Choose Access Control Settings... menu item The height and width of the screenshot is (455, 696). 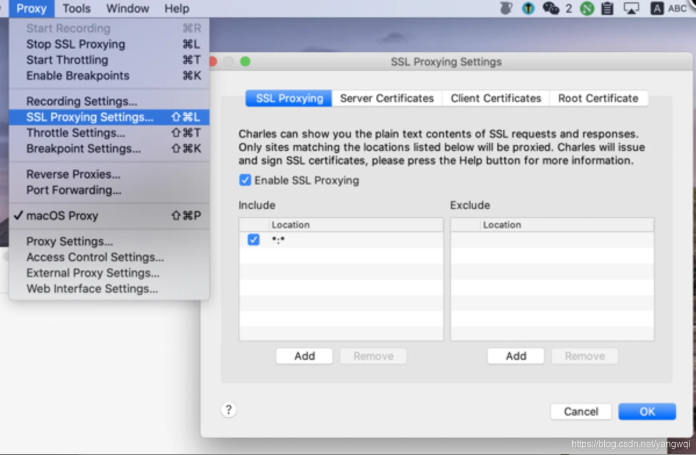point(109,257)
